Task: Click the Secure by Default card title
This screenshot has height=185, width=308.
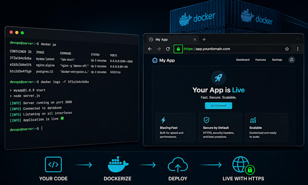Action: point(216,128)
